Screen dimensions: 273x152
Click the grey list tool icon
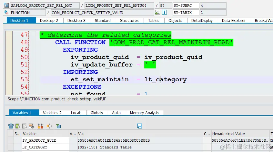coord(25,126)
